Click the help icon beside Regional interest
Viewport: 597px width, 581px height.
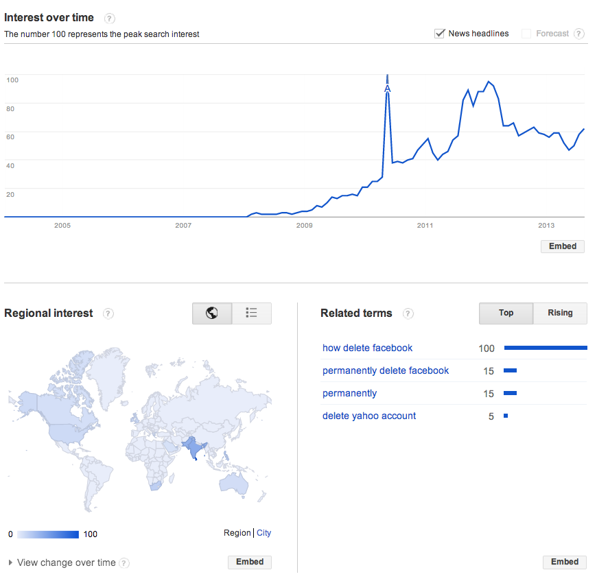[108, 313]
